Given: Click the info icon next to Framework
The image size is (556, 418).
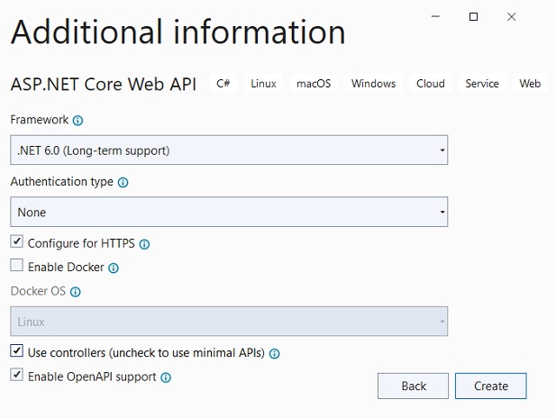Looking at the screenshot, I should click(x=77, y=120).
